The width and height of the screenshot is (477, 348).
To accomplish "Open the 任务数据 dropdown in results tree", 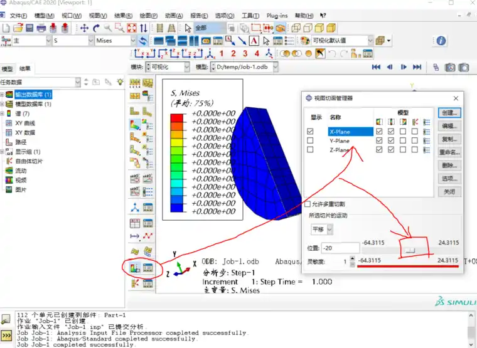I will (x=40, y=82).
